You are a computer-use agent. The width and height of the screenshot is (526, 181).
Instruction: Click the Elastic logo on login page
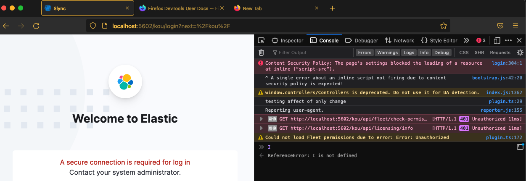125,81
